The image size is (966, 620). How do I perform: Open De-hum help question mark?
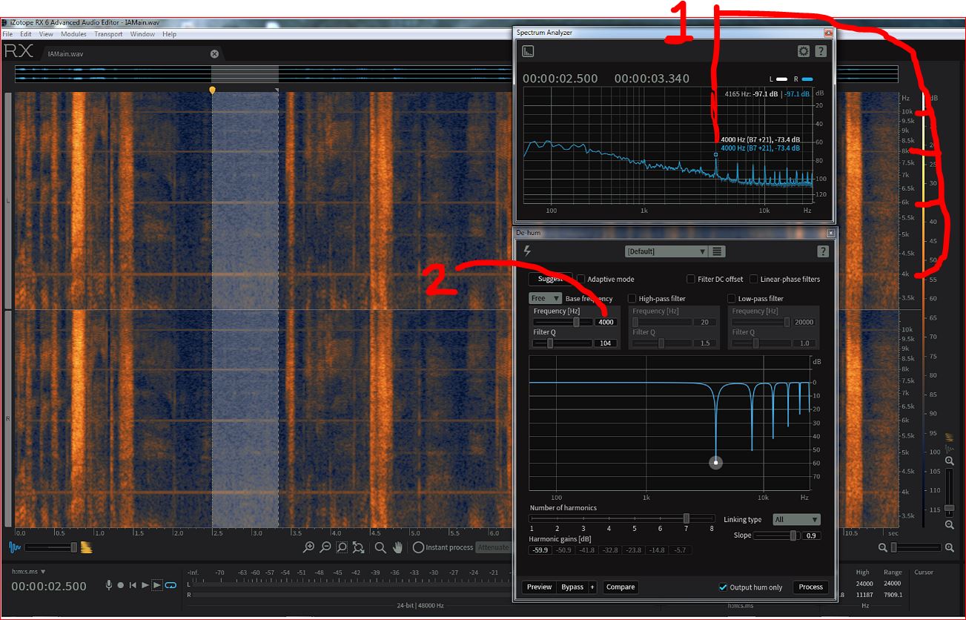[822, 251]
